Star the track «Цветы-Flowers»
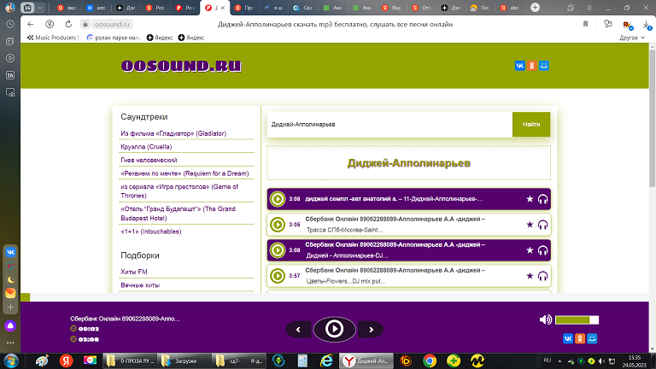 point(530,276)
